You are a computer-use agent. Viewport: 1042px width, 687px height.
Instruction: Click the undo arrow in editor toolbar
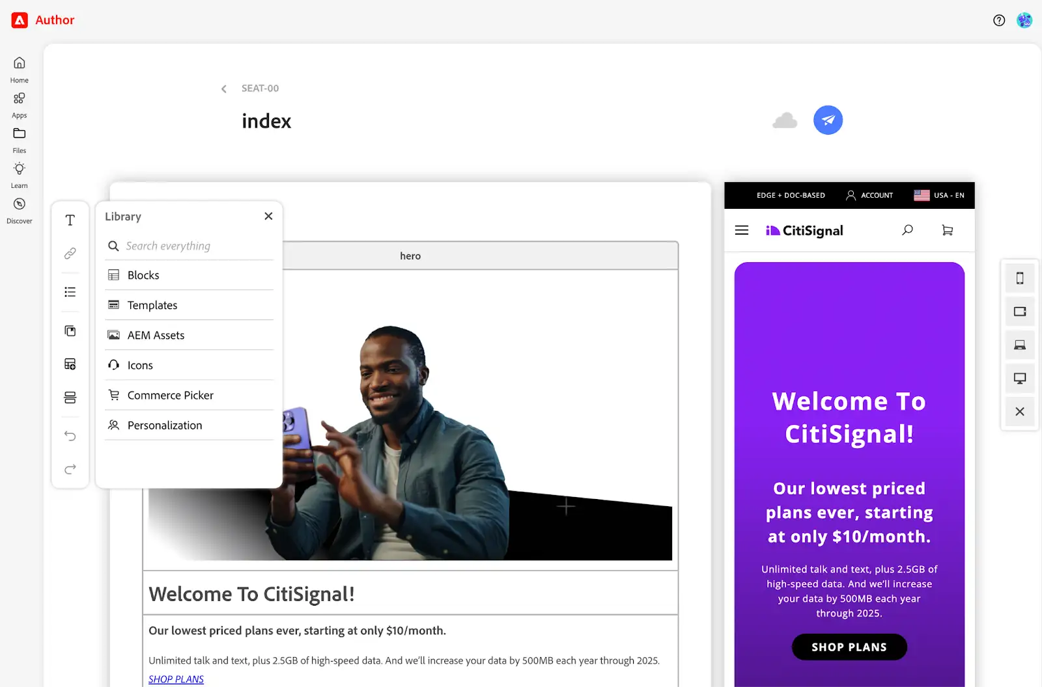tap(70, 436)
